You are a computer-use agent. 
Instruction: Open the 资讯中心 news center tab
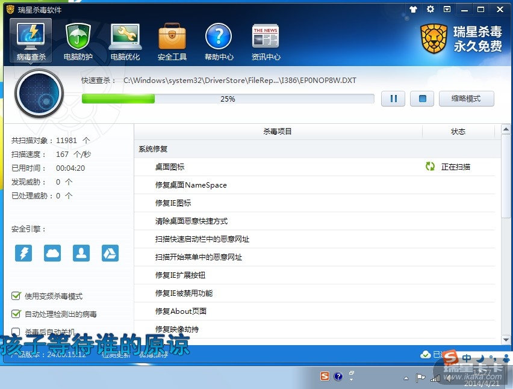tap(266, 41)
